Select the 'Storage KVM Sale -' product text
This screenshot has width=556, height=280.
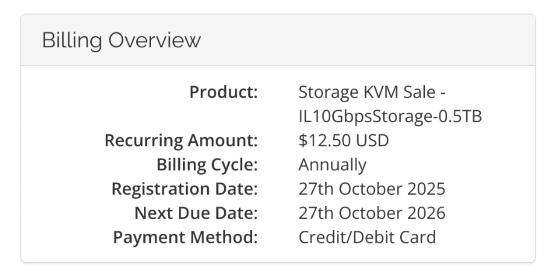pyautogui.click(x=372, y=92)
